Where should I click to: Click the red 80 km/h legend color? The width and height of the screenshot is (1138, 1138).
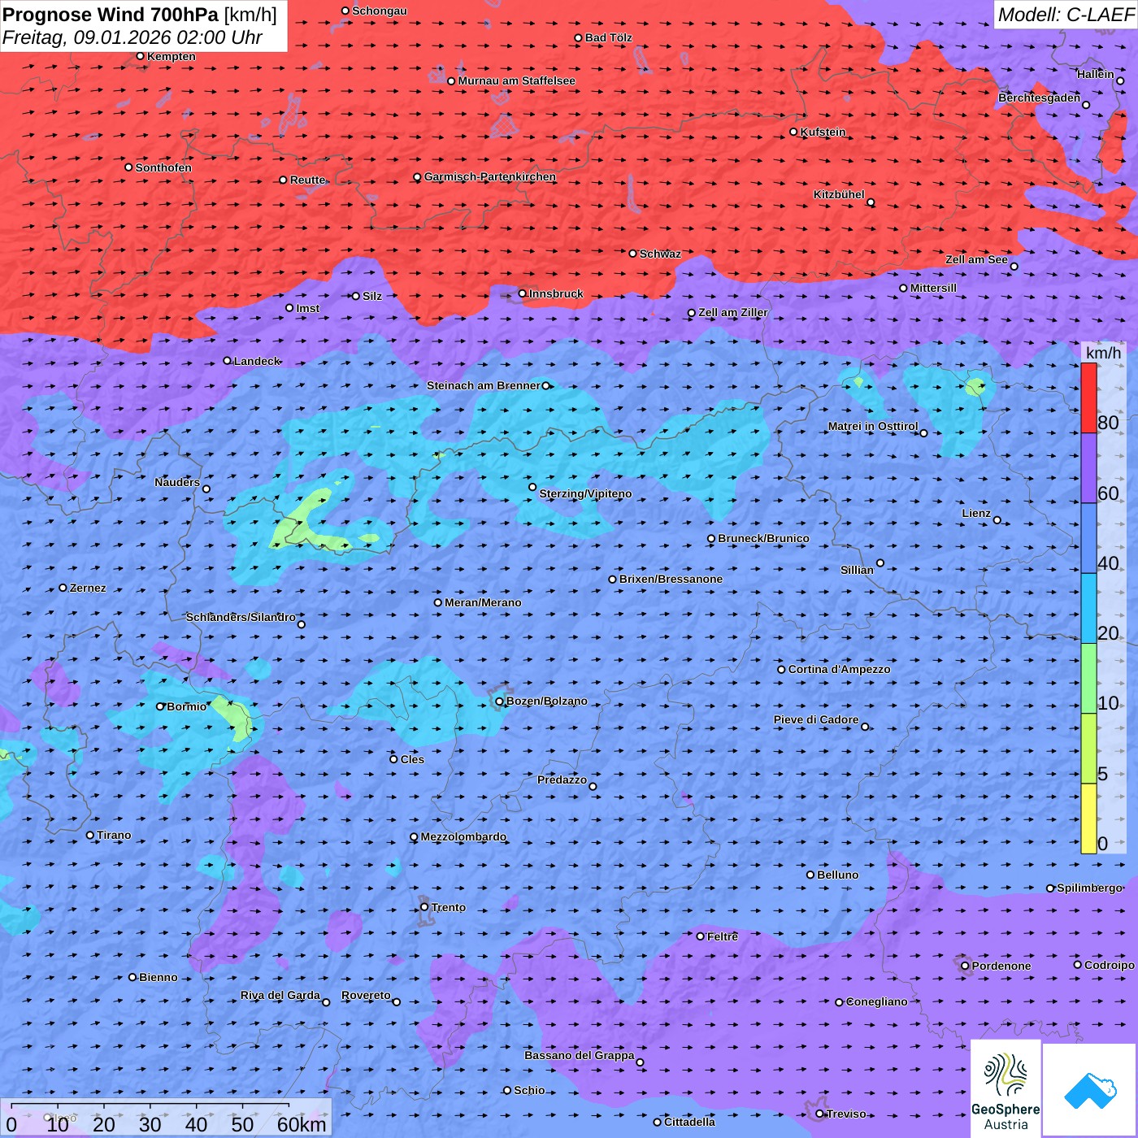point(1088,397)
